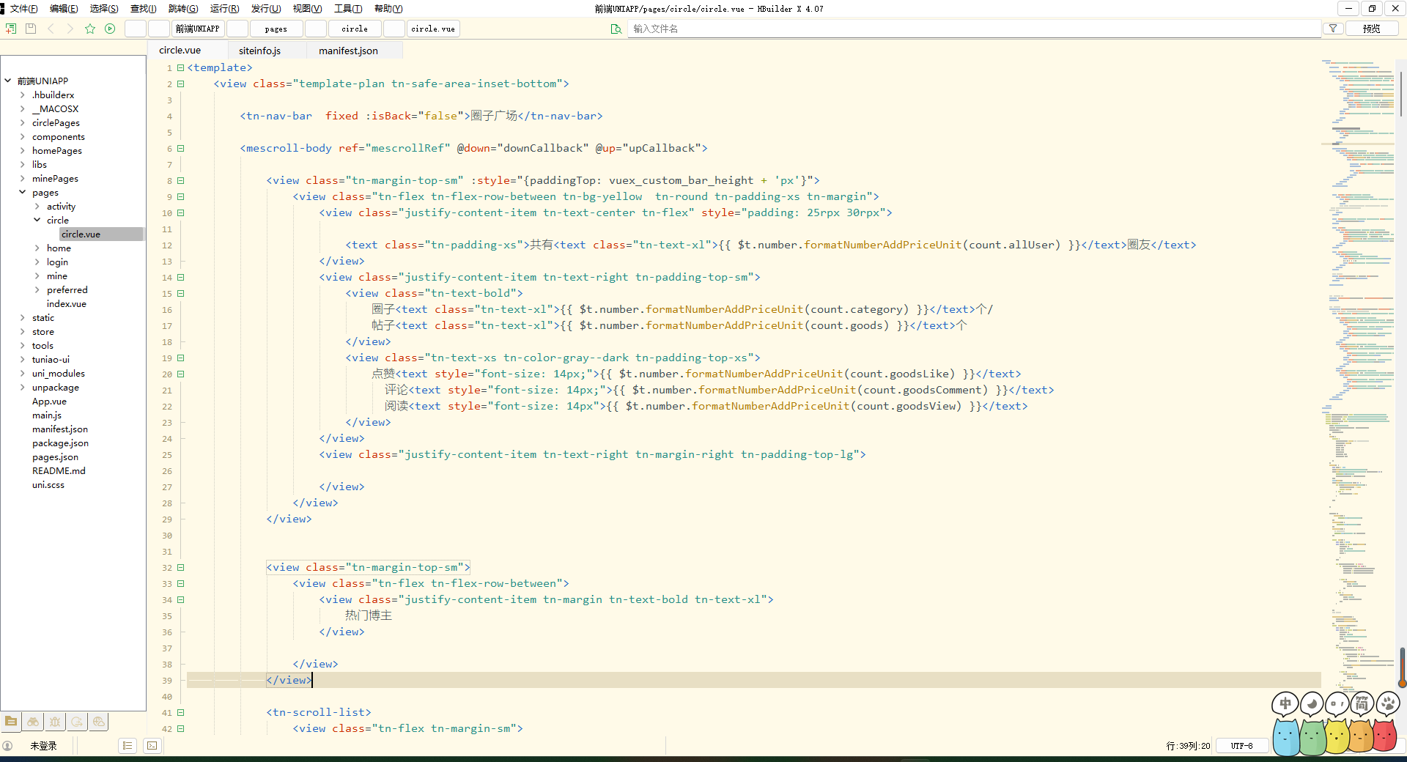Screen dimensions: 1407x762
Task: Open the binoculars search panel icon
Action: tap(33, 722)
